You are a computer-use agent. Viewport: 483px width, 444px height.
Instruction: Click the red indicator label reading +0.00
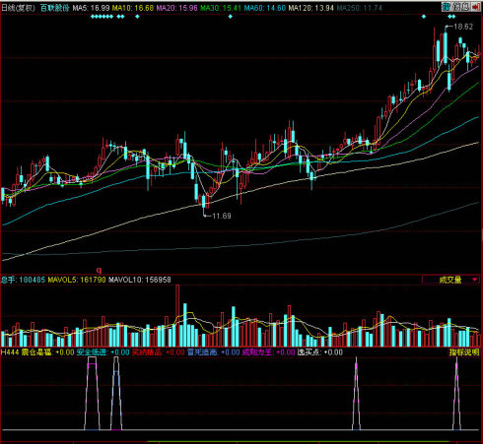pyautogui.click(x=158, y=352)
